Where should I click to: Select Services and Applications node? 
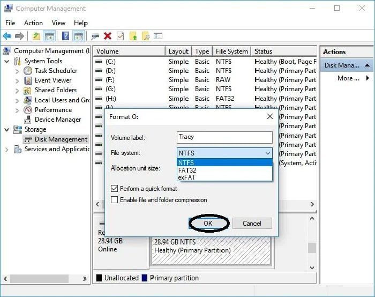click(57, 149)
